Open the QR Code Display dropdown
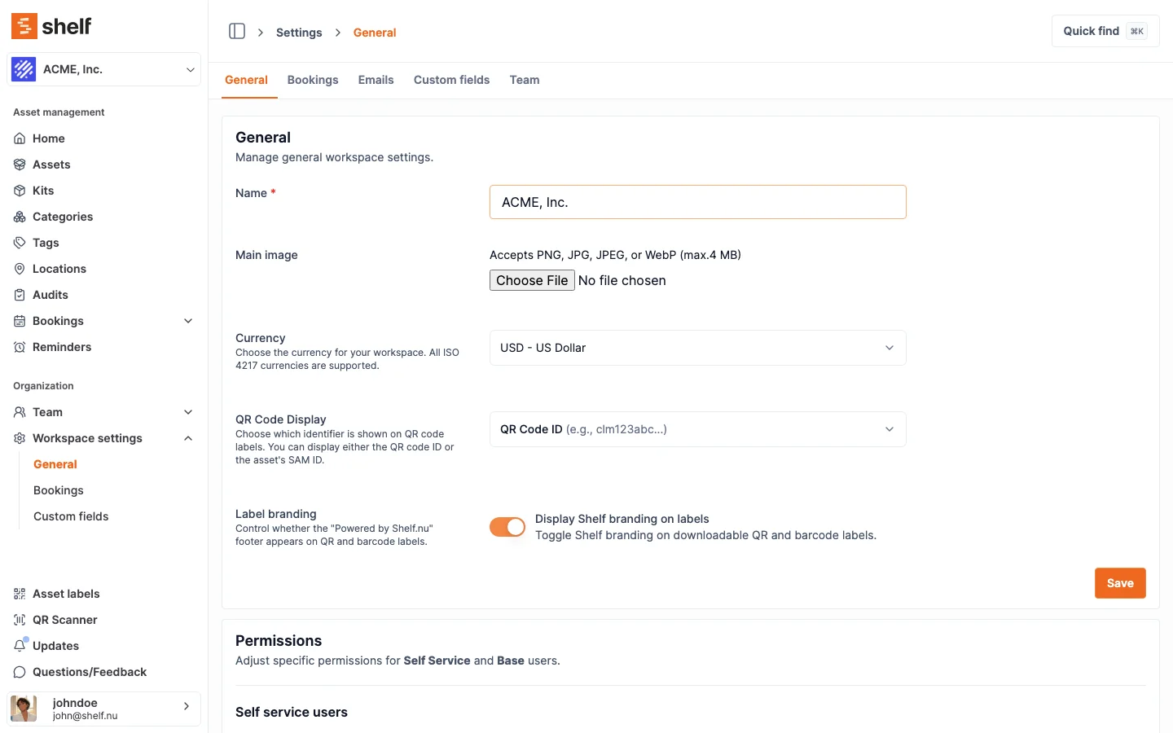 [x=697, y=429]
